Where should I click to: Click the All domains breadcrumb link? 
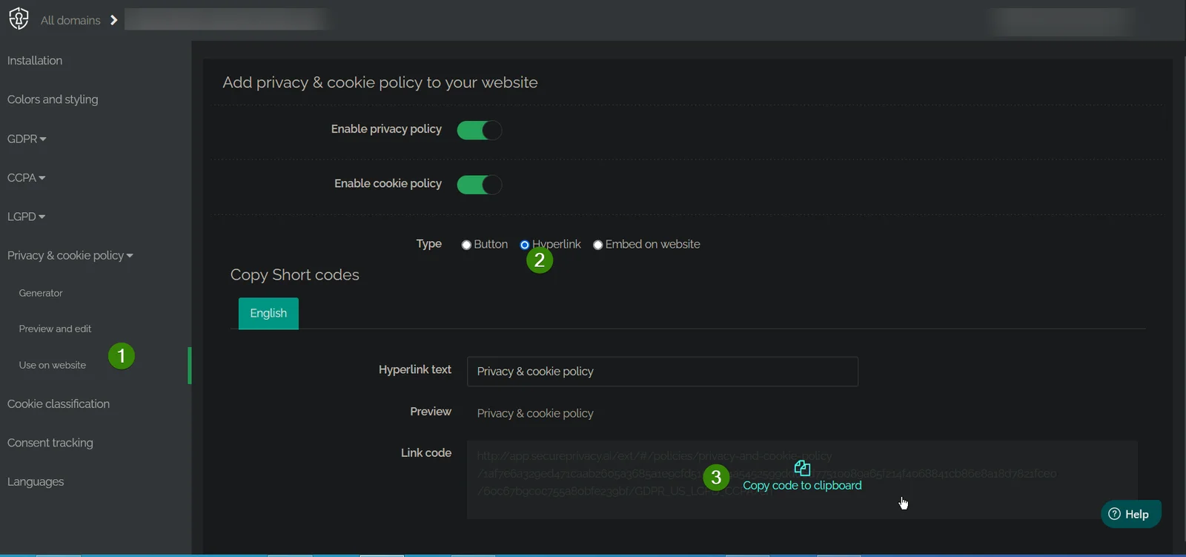(70, 21)
